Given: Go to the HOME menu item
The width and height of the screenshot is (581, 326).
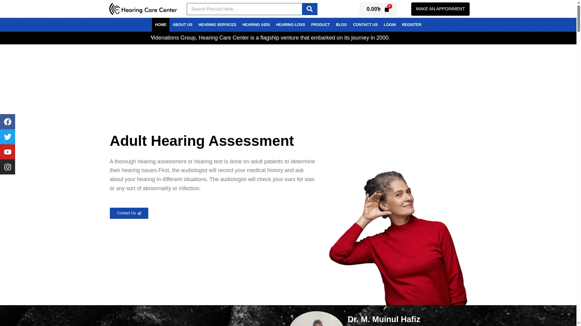Looking at the screenshot, I should 161,25.
